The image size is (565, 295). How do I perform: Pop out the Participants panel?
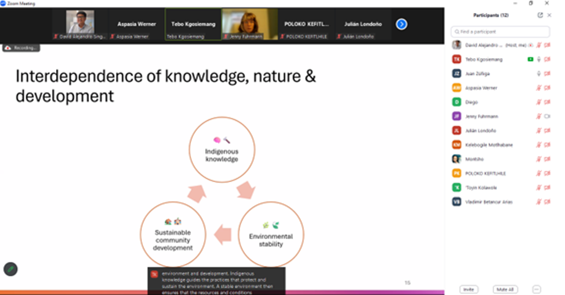click(x=540, y=15)
